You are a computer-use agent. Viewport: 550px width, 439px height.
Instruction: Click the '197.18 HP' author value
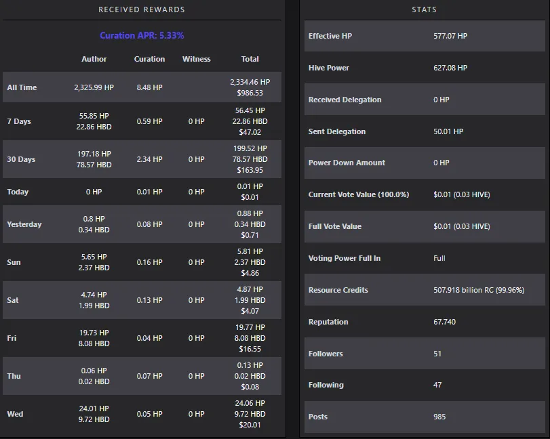point(94,154)
